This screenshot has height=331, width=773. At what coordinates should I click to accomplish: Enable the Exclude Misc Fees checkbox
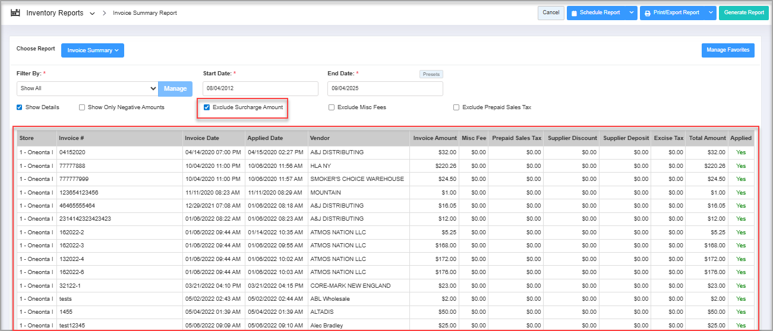[332, 107]
